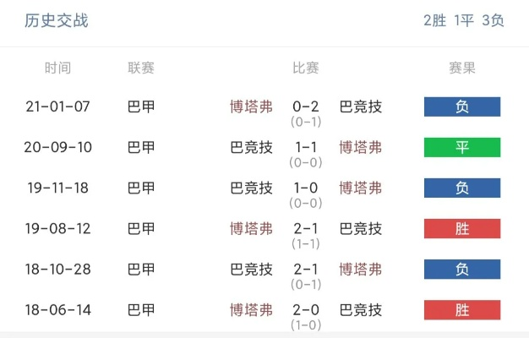
Task: Select the 时间 column header
Action: click(57, 68)
